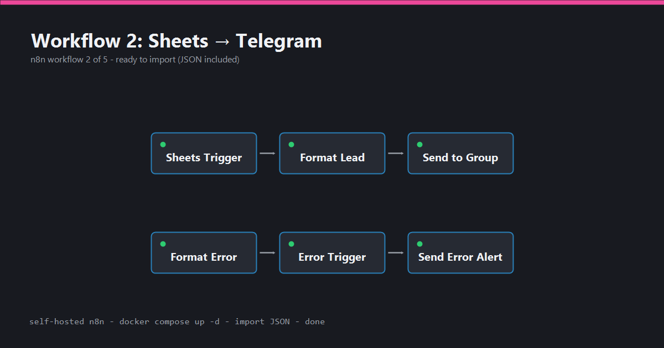Click the pink bar at the top
This screenshot has height=348, width=664.
(332, 2)
